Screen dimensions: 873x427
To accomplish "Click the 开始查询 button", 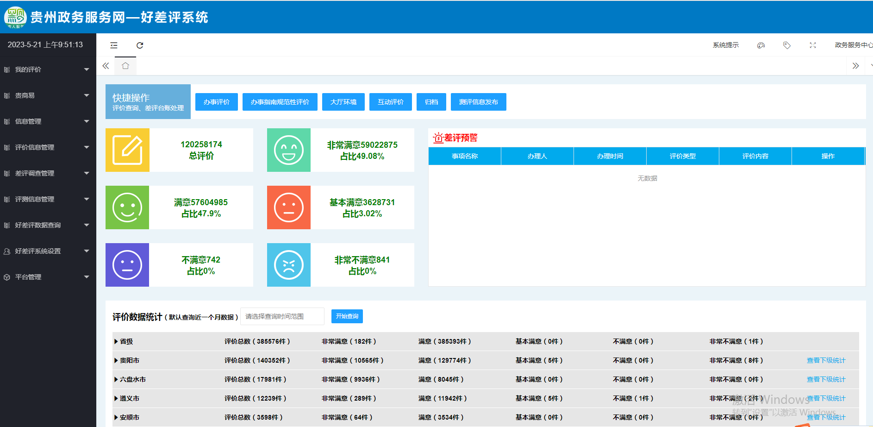I will [x=347, y=316].
